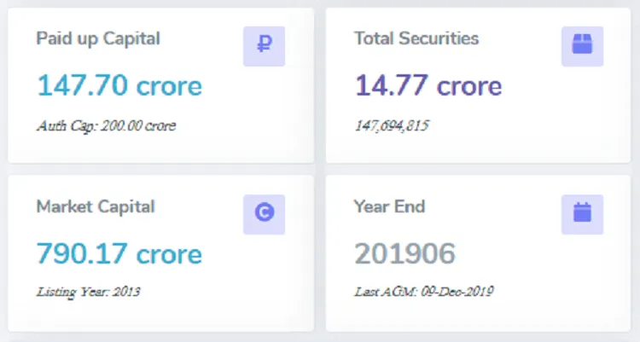Click the Auth Cap 200.00 crore text
Viewport: 640px width, 342px height.
pos(106,125)
